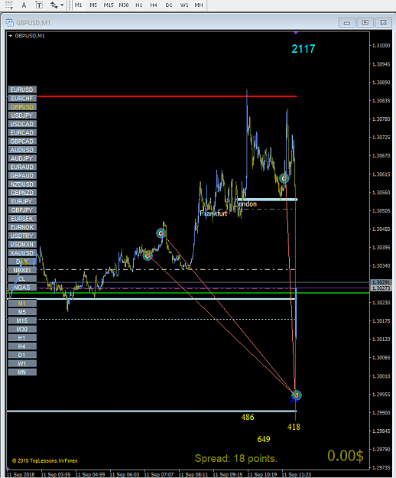Click the GBPUSD,M1 chart window icon

10,22
